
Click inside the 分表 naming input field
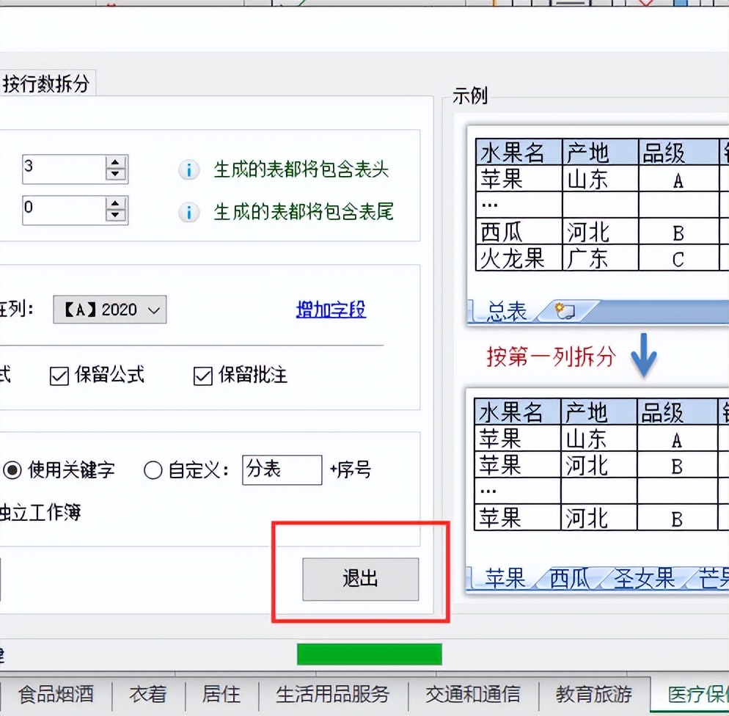[282, 470]
